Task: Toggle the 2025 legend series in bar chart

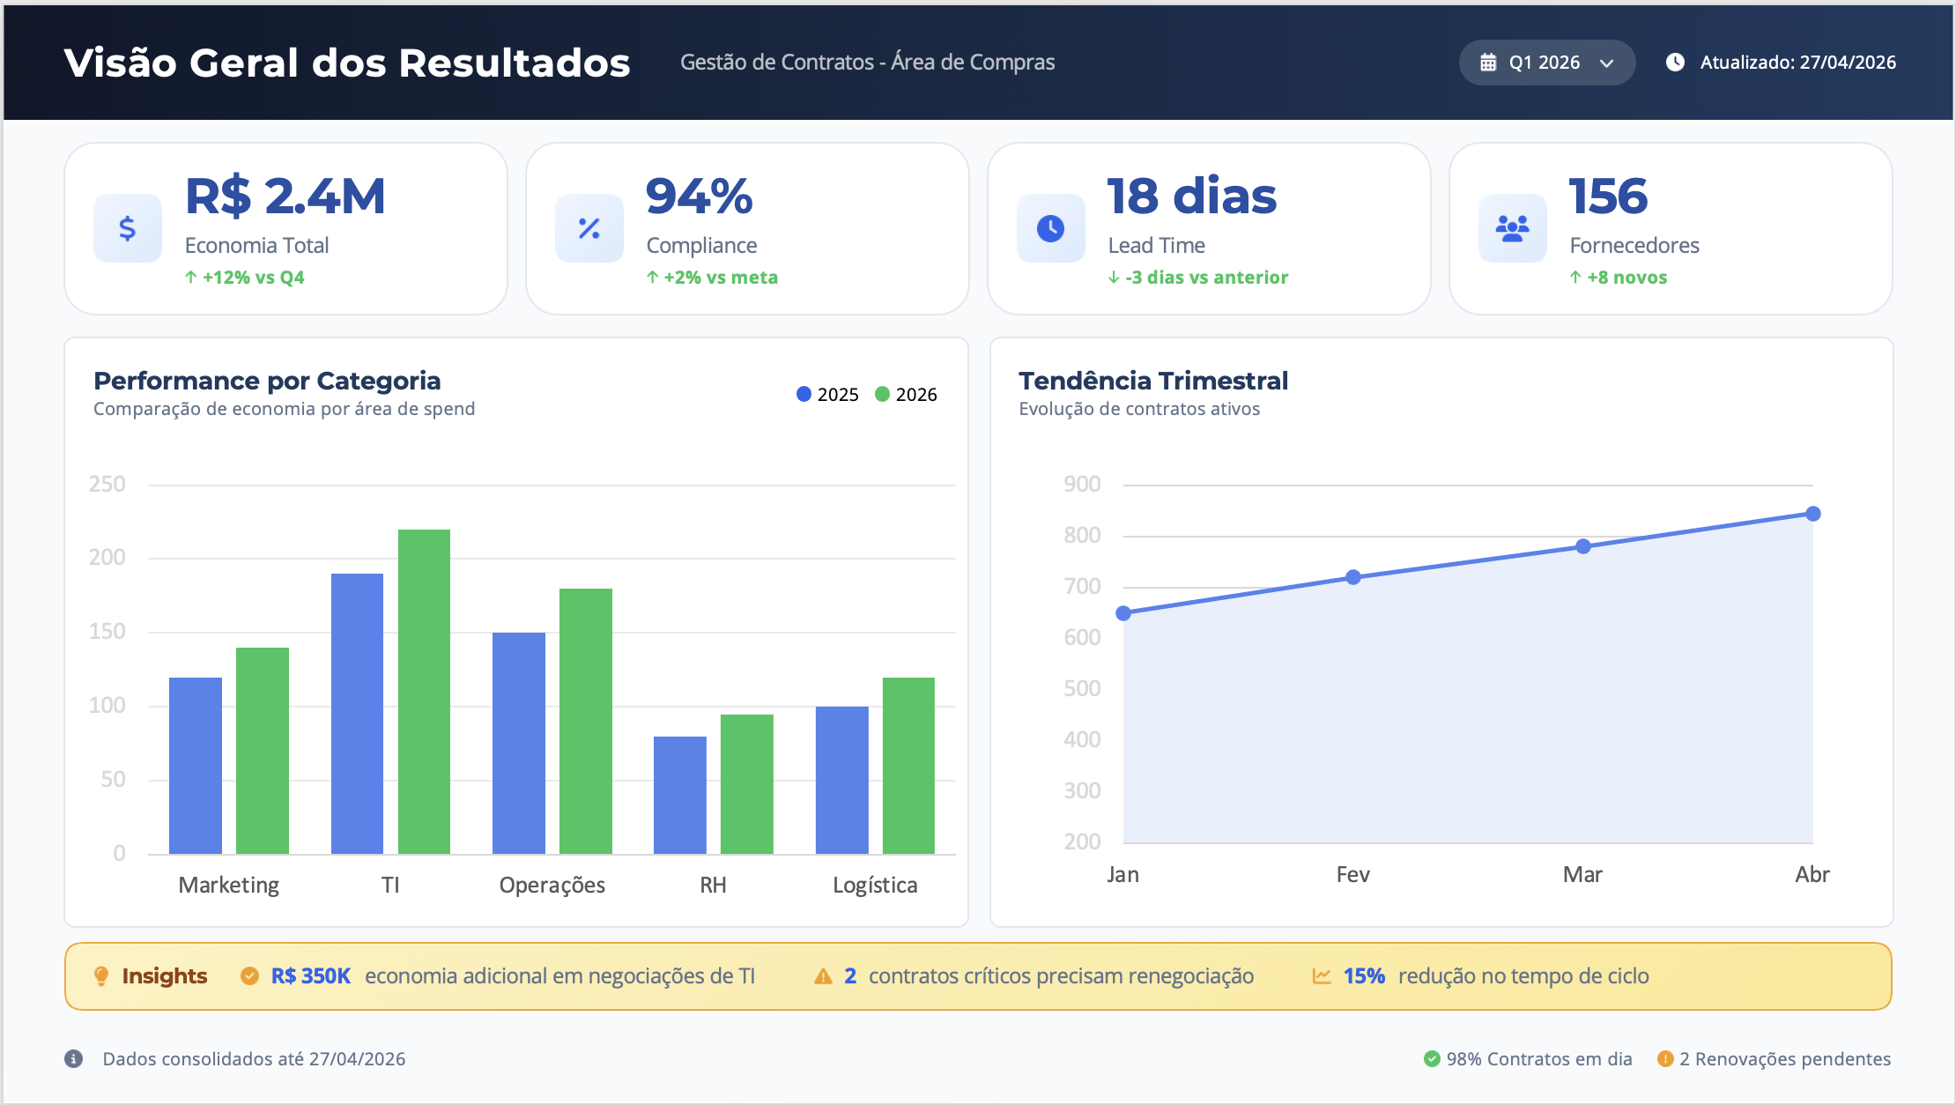Action: point(827,395)
